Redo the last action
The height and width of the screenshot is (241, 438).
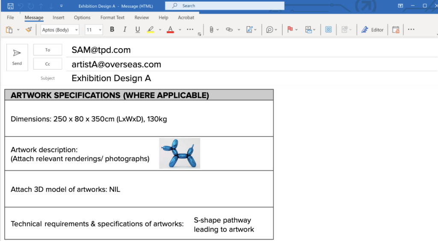(x=31, y=6)
